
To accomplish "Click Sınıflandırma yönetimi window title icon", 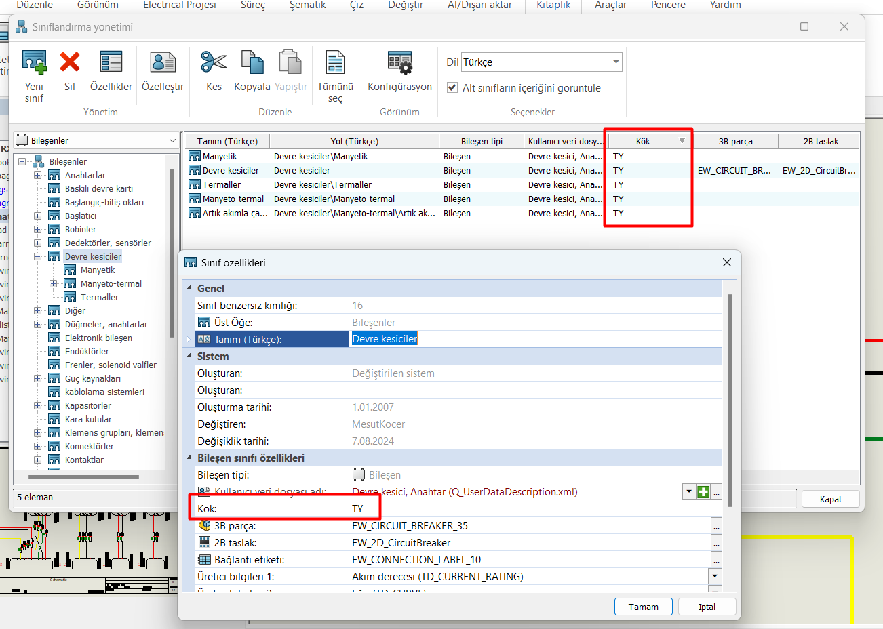I will [21, 27].
